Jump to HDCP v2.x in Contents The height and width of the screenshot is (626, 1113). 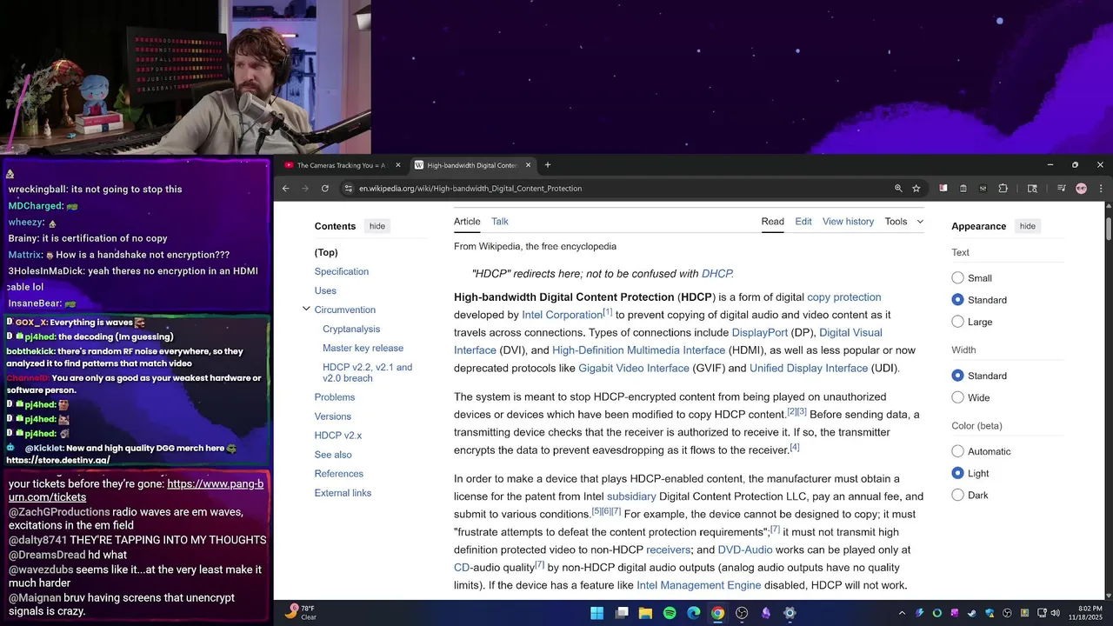click(x=338, y=436)
